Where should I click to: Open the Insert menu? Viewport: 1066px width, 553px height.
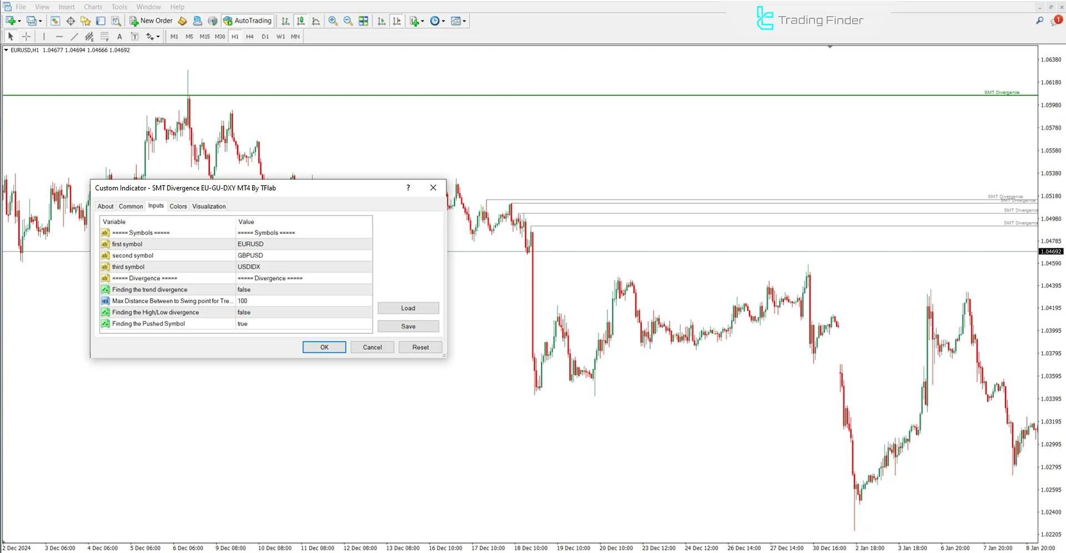(x=67, y=7)
